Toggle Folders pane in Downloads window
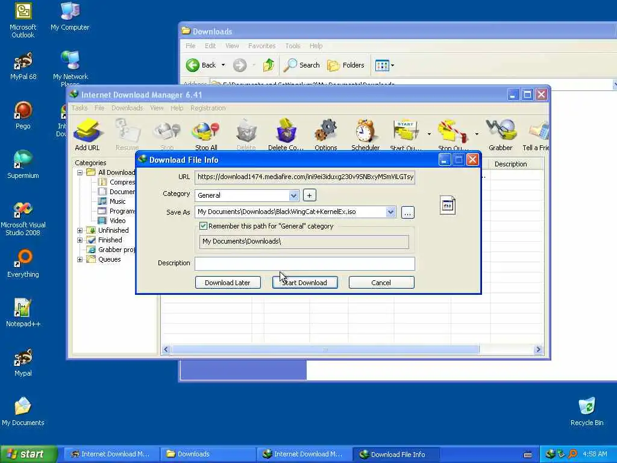The width and height of the screenshot is (617, 463). [x=346, y=65]
